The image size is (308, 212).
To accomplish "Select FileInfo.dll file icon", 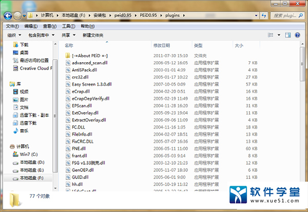I will tap(68, 134).
